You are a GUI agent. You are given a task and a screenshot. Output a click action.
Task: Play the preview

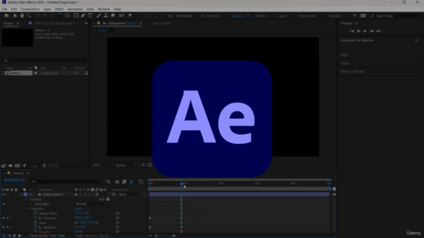(365, 31)
